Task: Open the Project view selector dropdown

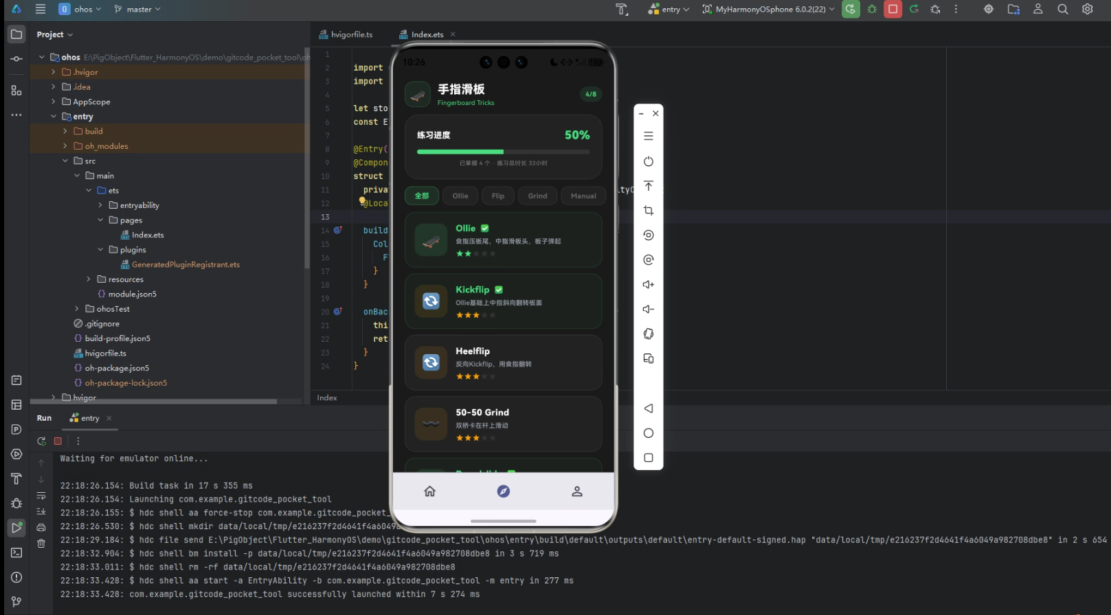Action: point(55,34)
